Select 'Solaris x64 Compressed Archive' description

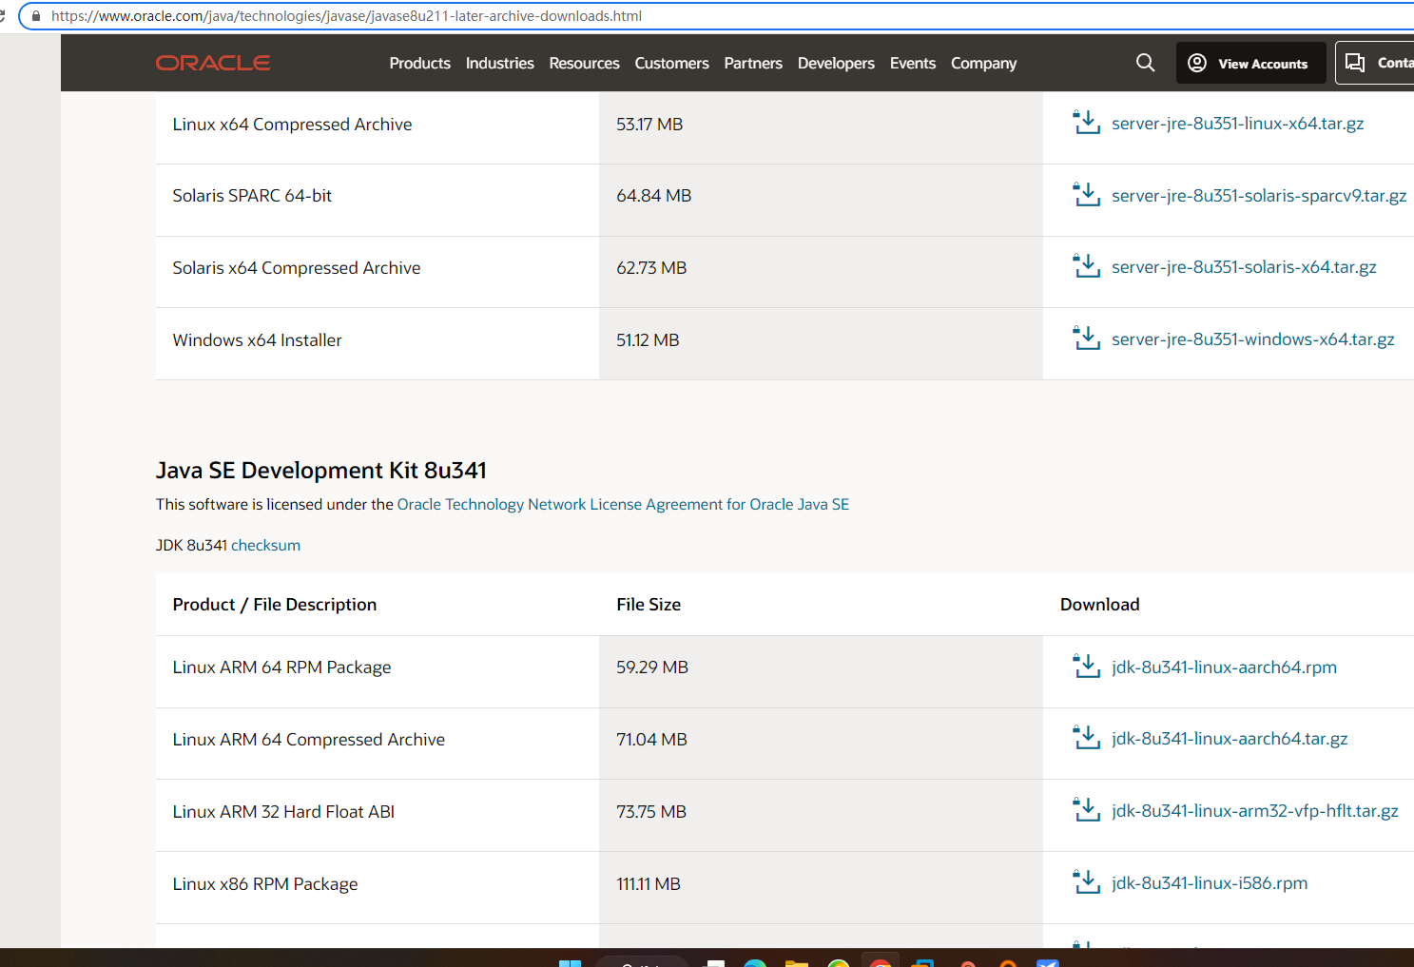[296, 268]
